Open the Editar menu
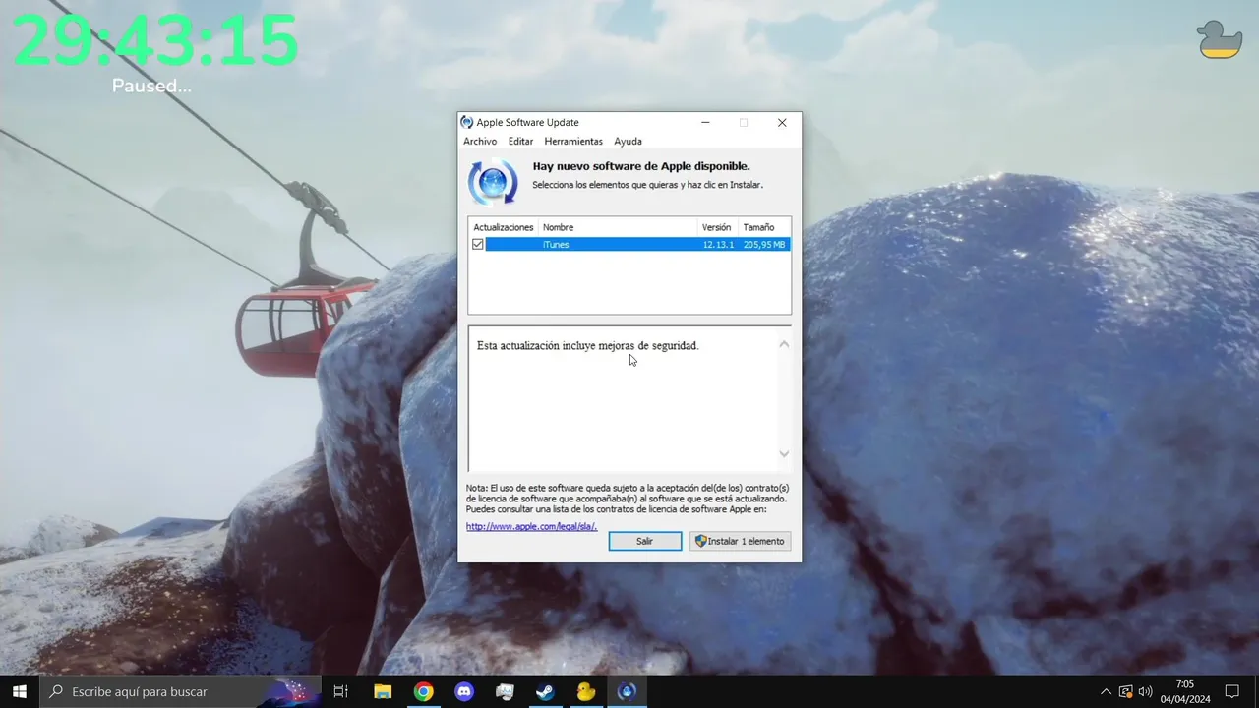 tap(520, 142)
